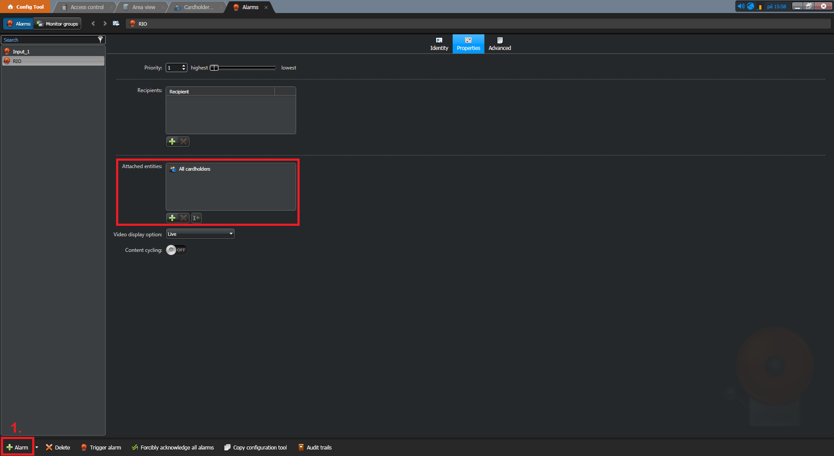834x456 pixels.
Task: Add an attached entity with green plus
Action: coord(172,218)
